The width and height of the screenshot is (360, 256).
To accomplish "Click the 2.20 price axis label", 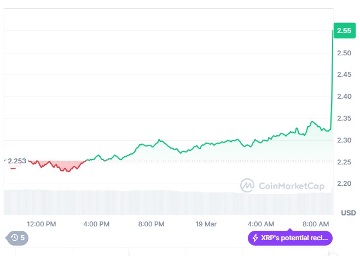I will tap(344, 183).
